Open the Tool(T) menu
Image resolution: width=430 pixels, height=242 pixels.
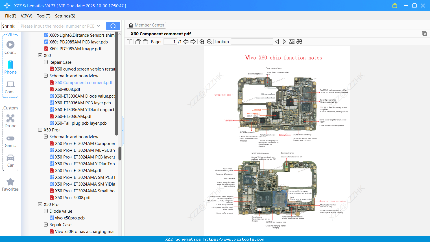coord(43,16)
